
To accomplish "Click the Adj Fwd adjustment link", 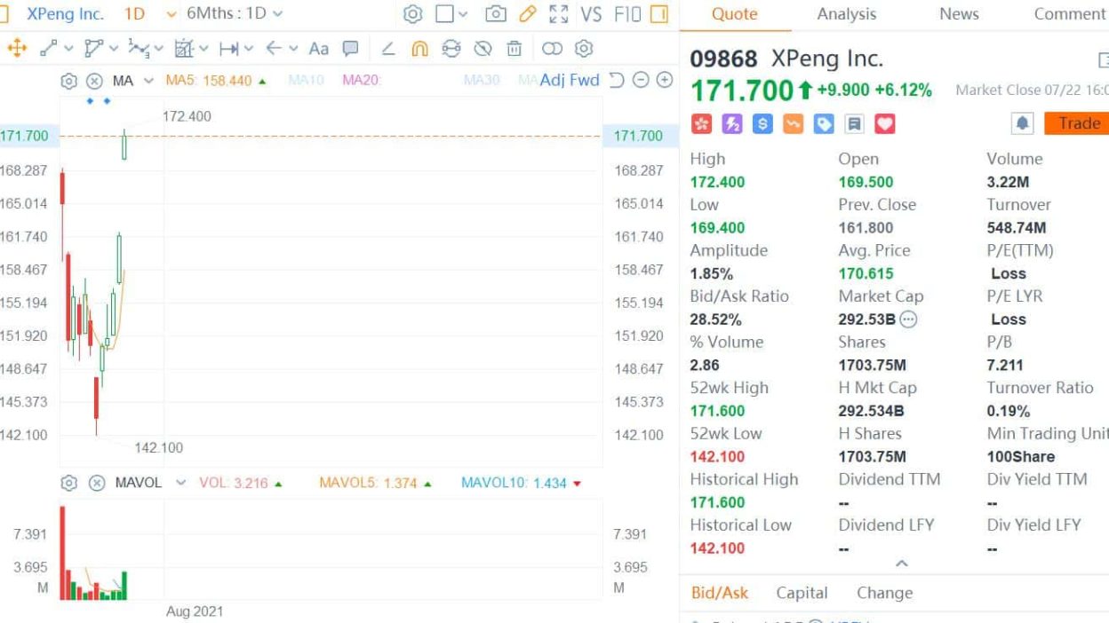I will pyautogui.click(x=570, y=80).
